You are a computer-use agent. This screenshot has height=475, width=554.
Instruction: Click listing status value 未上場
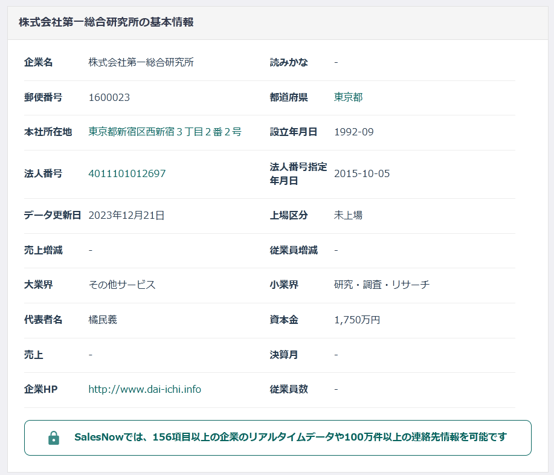pos(348,215)
